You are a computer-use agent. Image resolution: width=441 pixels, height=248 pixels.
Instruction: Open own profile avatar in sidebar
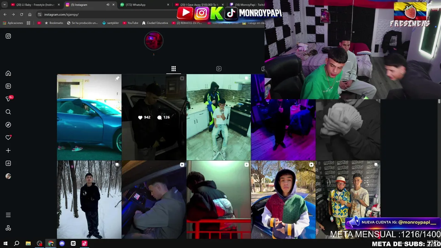tap(8, 176)
